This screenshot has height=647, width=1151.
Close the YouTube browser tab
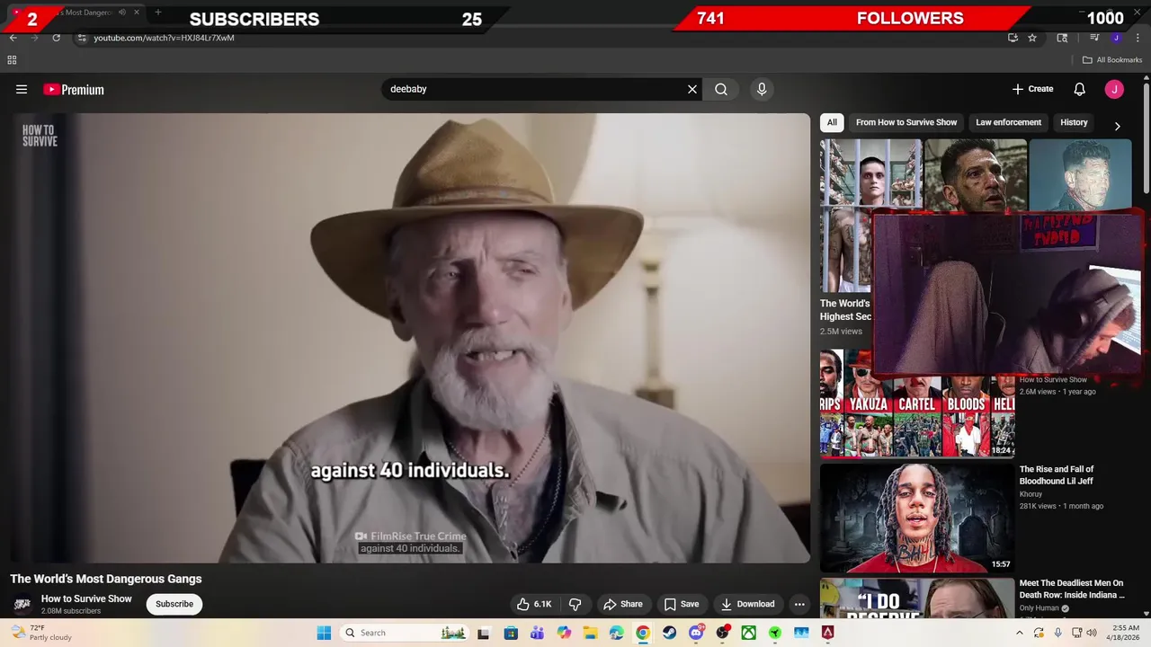tap(137, 13)
